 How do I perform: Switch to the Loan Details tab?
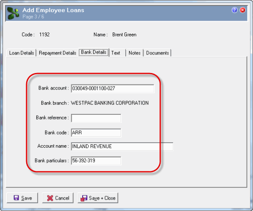(22, 53)
